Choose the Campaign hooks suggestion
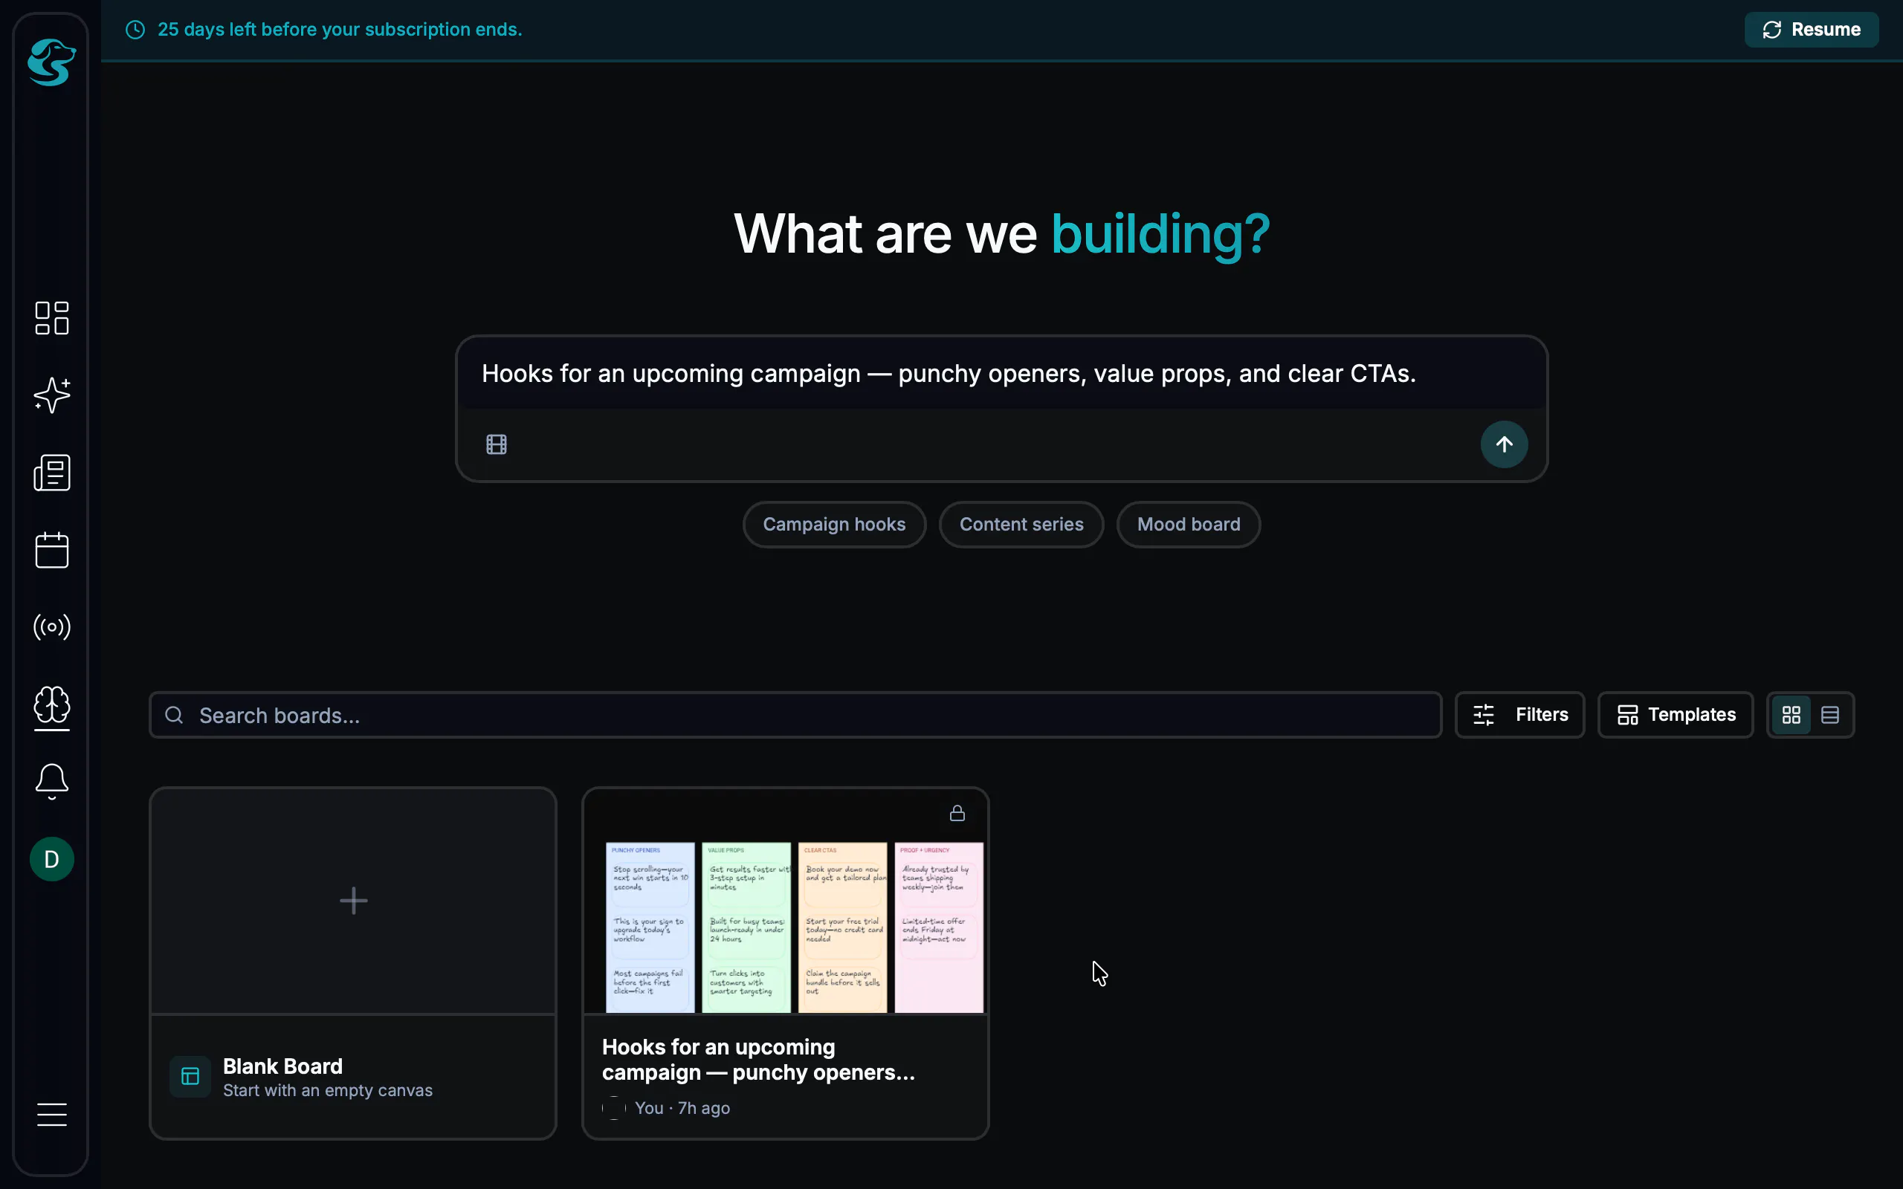This screenshot has height=1189, width=1903. tap(833, 525)
